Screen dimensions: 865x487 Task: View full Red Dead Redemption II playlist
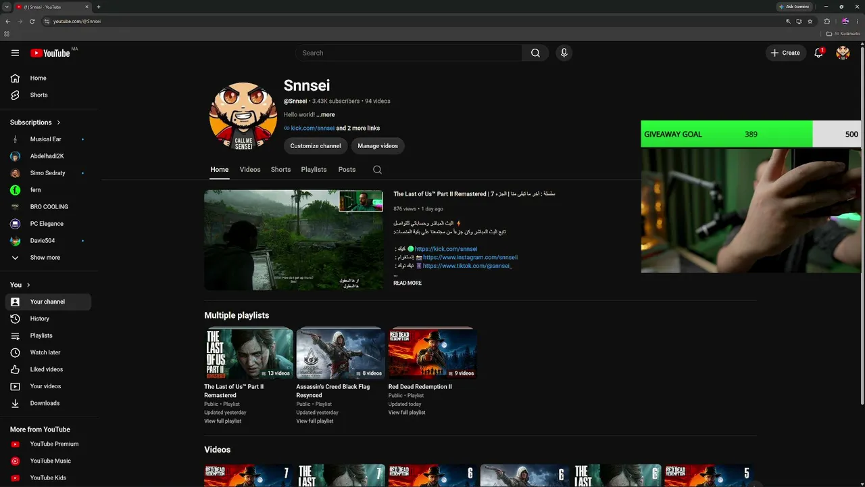click(x=407, y=413)
